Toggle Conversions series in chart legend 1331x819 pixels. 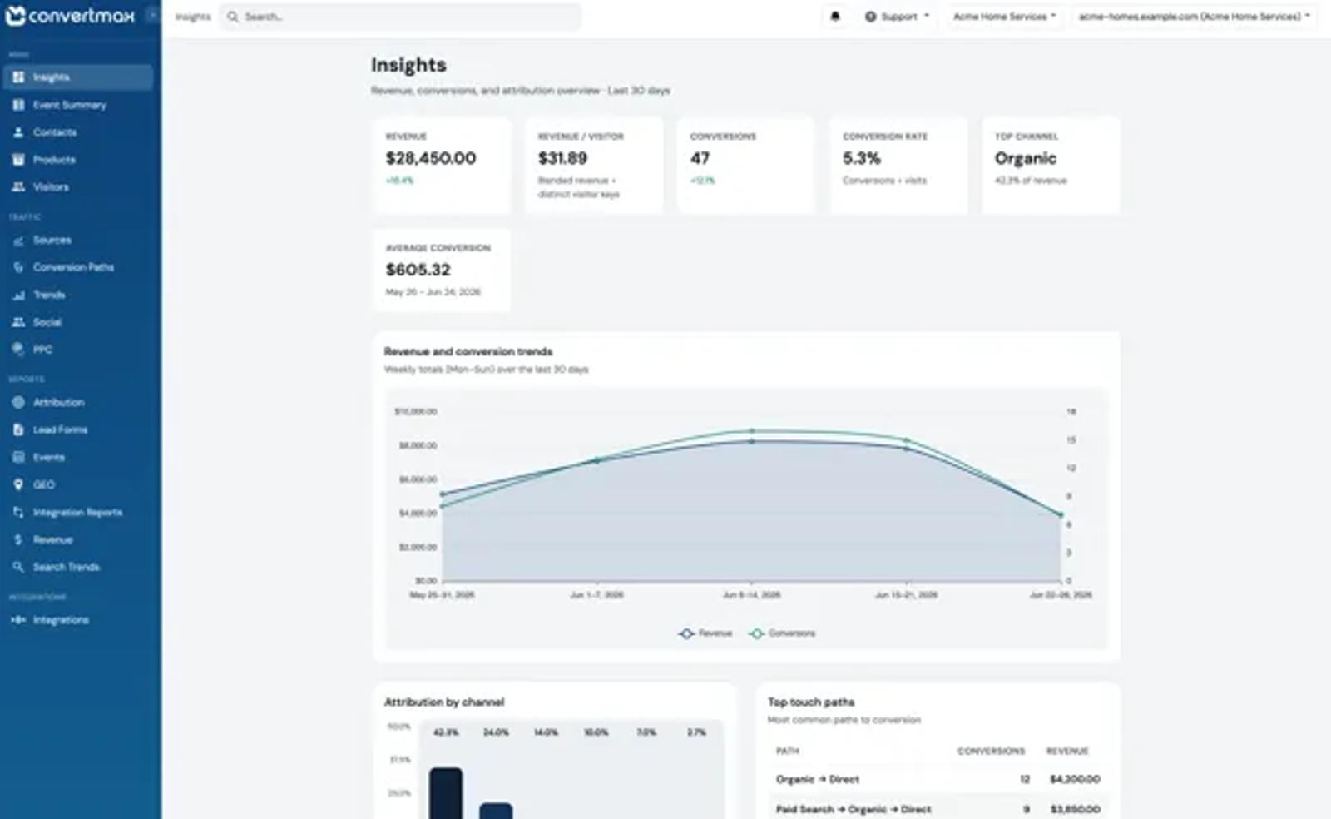click(x=783, y=633)
